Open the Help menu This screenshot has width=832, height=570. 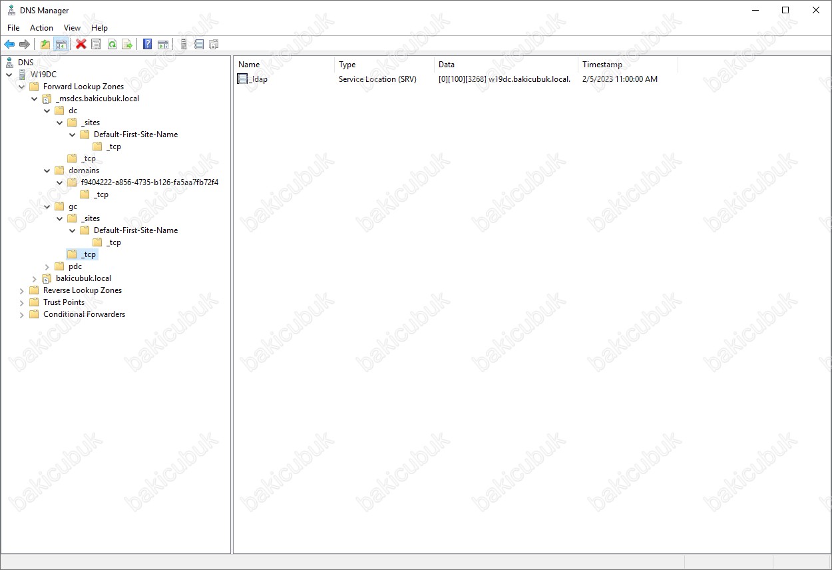(99, 28)
